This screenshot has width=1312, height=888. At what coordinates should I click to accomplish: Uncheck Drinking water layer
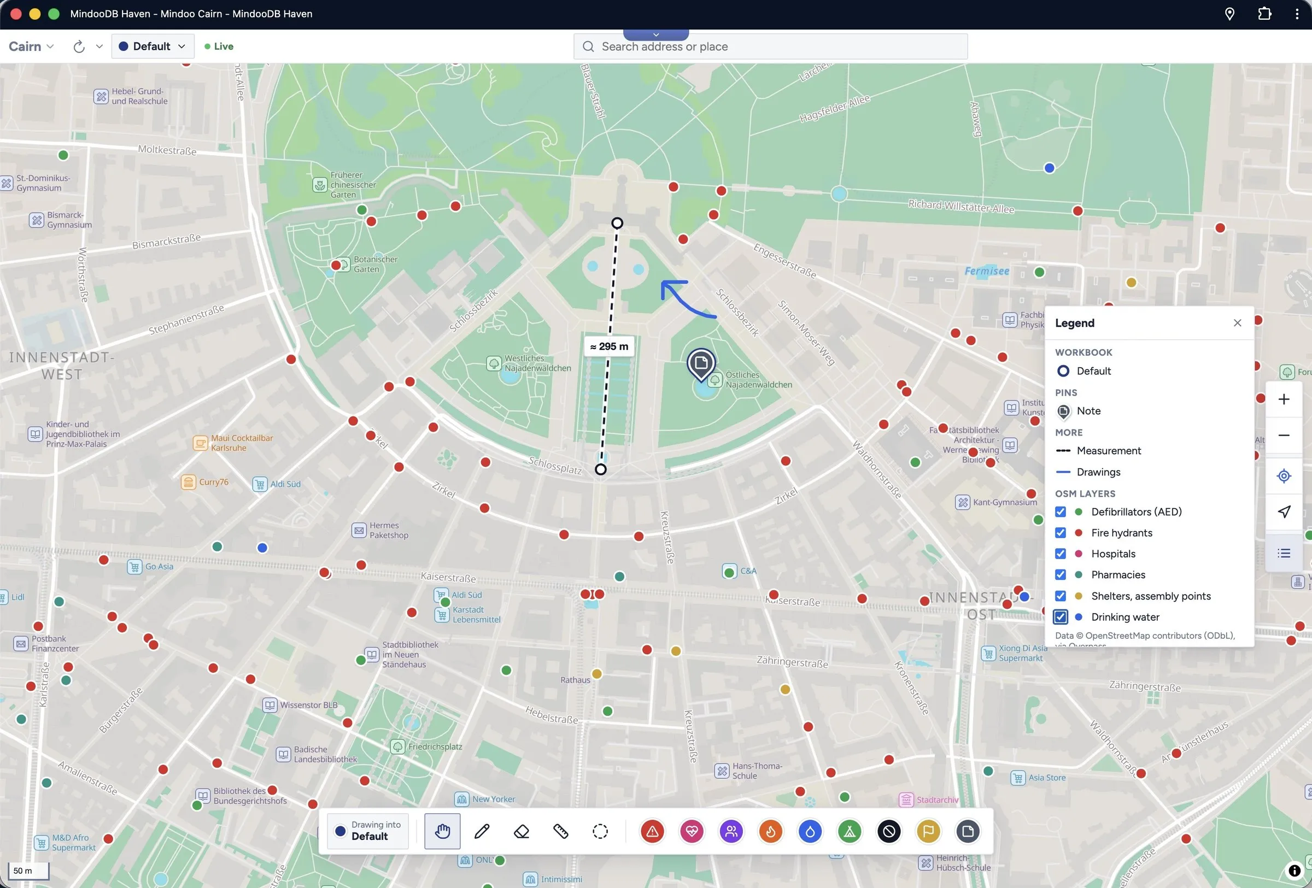[1061, 616]
